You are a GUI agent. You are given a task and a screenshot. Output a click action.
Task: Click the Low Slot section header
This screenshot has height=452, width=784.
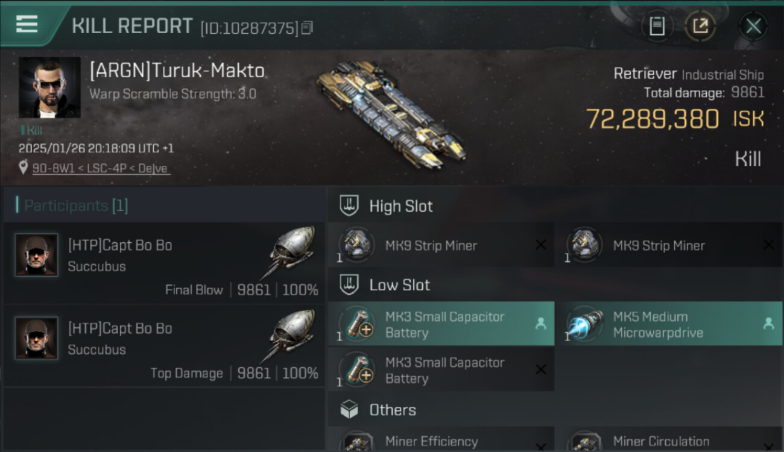pyautogui.click(x=399, y=285)
